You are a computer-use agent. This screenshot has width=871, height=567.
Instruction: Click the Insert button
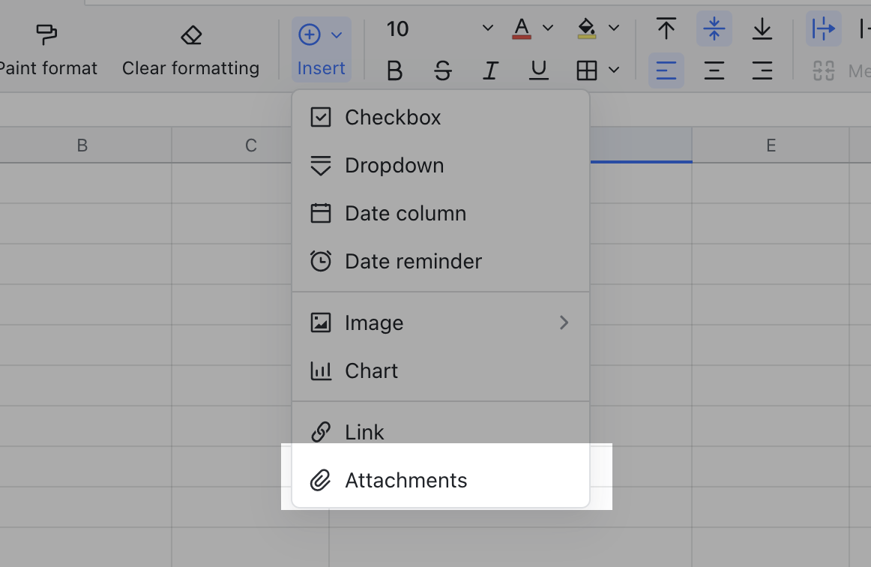tap(321, 49)
